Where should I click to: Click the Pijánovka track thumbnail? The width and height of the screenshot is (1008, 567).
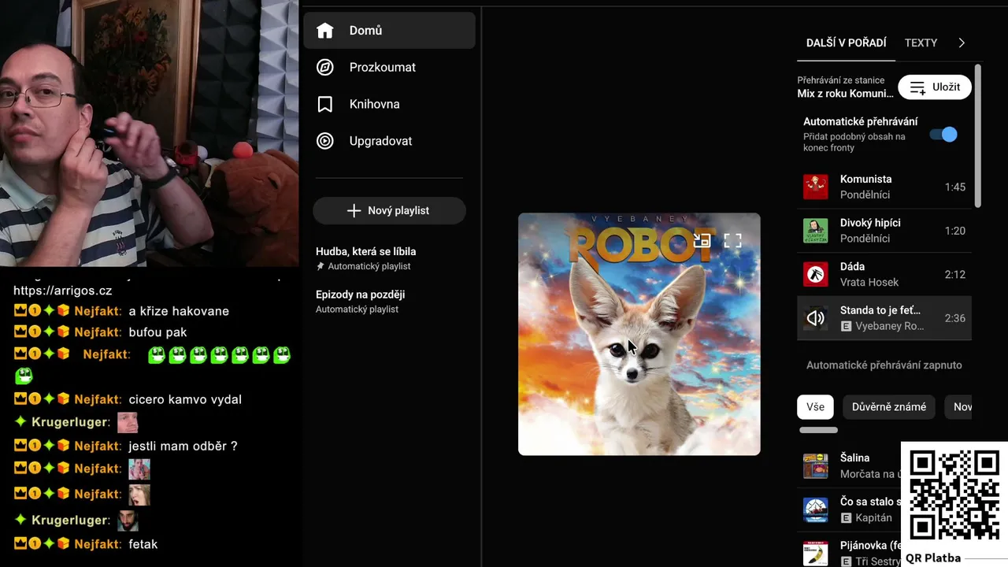point(816,553)
